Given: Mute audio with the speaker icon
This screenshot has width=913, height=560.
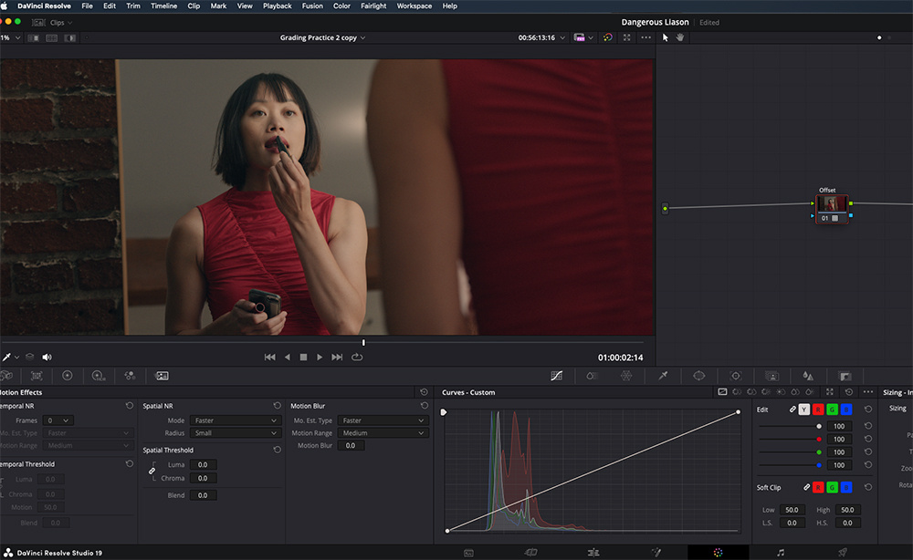Looking at the screenshot, I should (47, 357).
